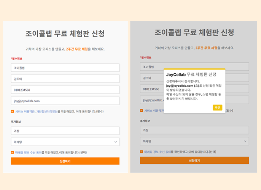
Task: Click 신청해주셔서 감사합니다 text in popup
Action: [183, 81]
